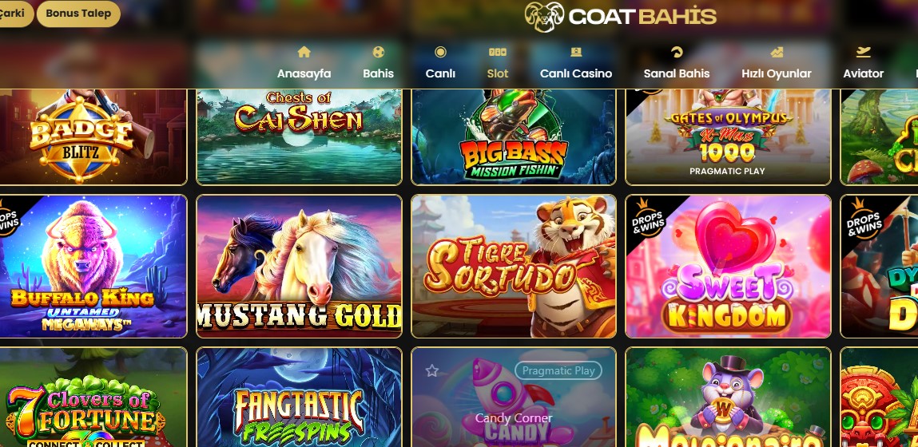Open the Mustang Gold game thumbnail
The width and height of the screenshot is (918, 447).
pos(299,267)
